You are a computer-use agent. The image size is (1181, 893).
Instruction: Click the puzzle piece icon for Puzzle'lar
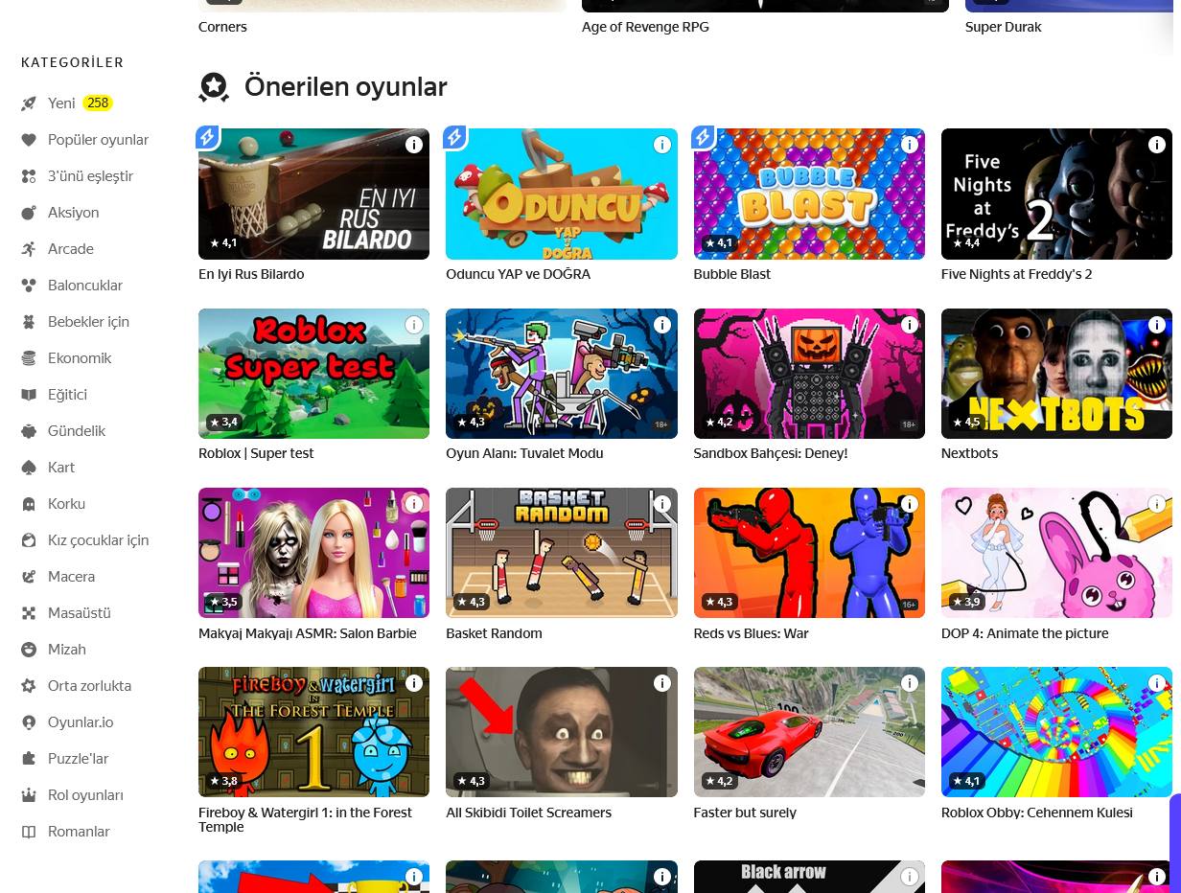pos(29,759)
